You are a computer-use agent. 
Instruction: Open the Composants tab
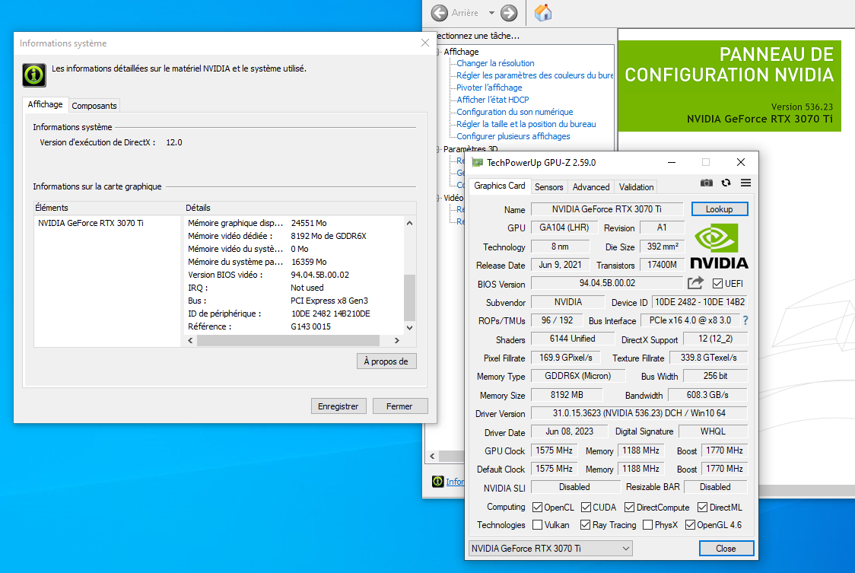point(94,106)
